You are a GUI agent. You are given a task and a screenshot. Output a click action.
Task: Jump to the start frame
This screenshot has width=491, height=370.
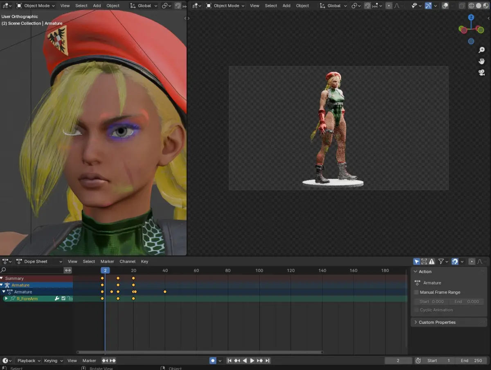tap(230, 361)
